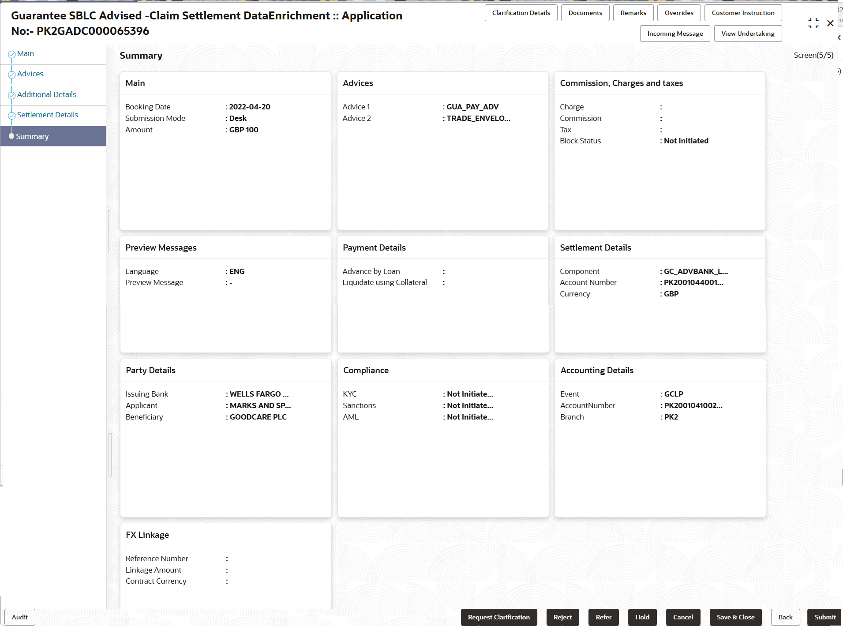Submit the application
This screenshot has height=626, width=843.
[x=825, y=617]
